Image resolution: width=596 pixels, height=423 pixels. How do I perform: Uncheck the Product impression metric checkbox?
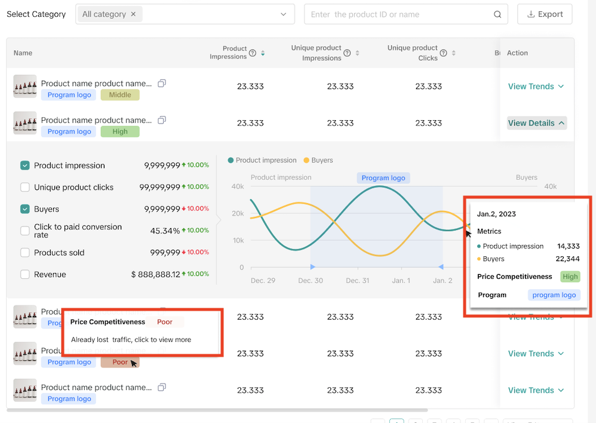point(25,165)
